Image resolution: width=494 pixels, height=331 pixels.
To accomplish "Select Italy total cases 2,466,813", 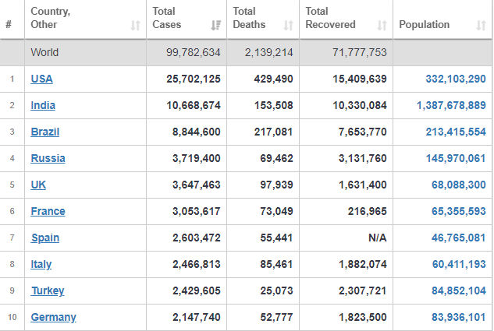I will [197, 264].
